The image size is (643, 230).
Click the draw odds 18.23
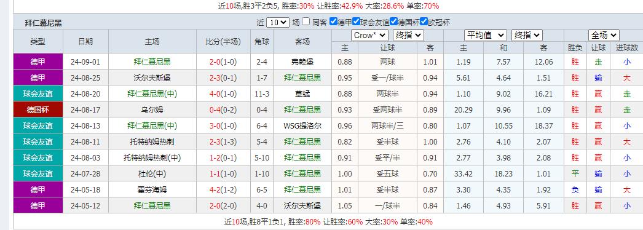tap(503, 174)
